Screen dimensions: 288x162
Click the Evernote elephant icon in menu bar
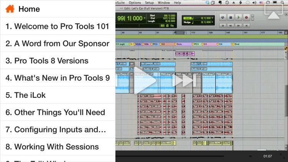pos(220,3)
